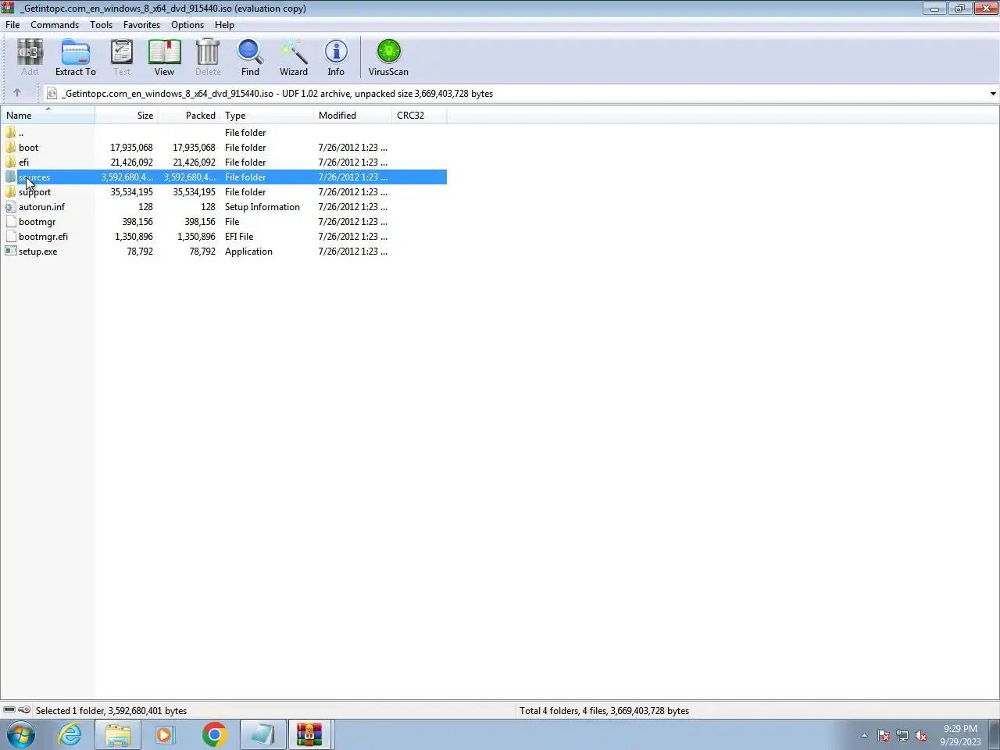Click the support folder icon

(x=10, y=191)
